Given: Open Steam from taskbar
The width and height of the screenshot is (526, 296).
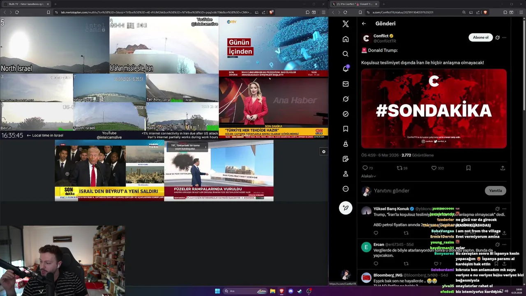Looking at the screenshot, I should [x=300, y=291].
